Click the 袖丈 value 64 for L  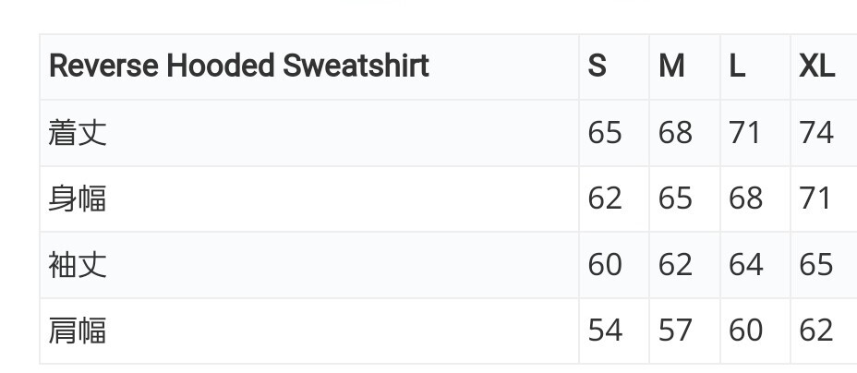point(745,265)
